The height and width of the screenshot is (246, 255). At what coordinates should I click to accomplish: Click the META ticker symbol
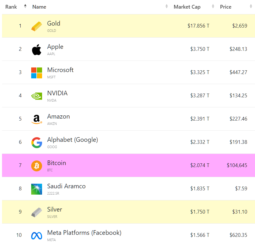52,240
